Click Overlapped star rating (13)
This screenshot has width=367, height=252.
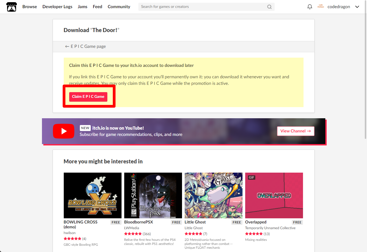tap(257, 234)
